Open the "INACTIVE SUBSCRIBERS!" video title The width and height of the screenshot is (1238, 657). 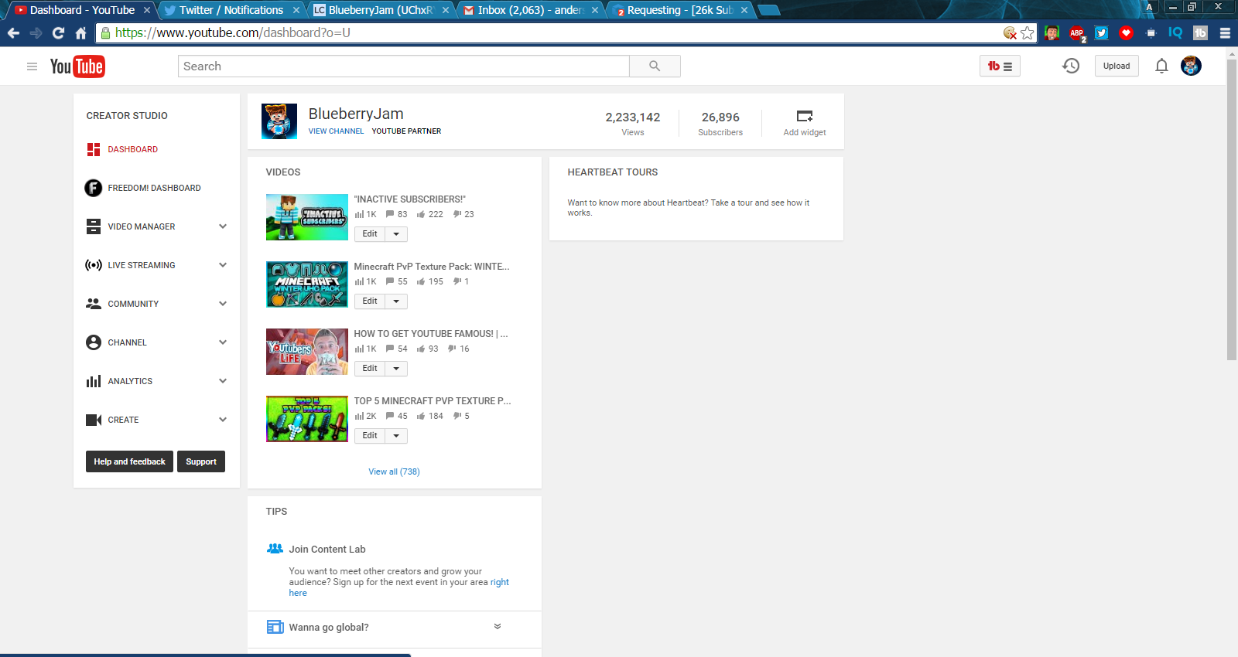pos(410,199)
